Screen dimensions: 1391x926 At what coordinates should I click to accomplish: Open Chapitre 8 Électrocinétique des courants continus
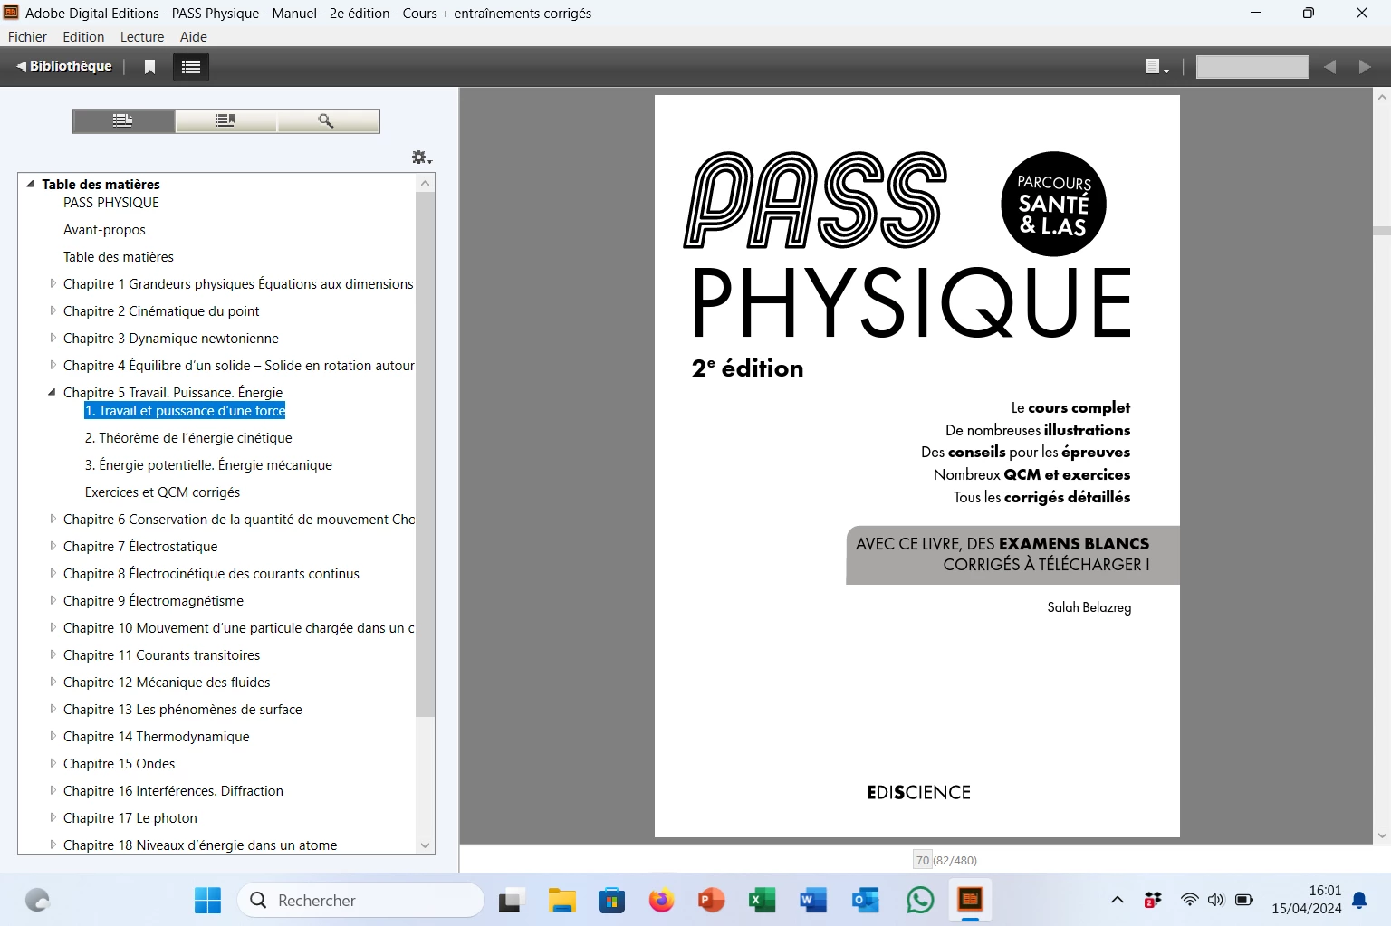click(211, 574)
